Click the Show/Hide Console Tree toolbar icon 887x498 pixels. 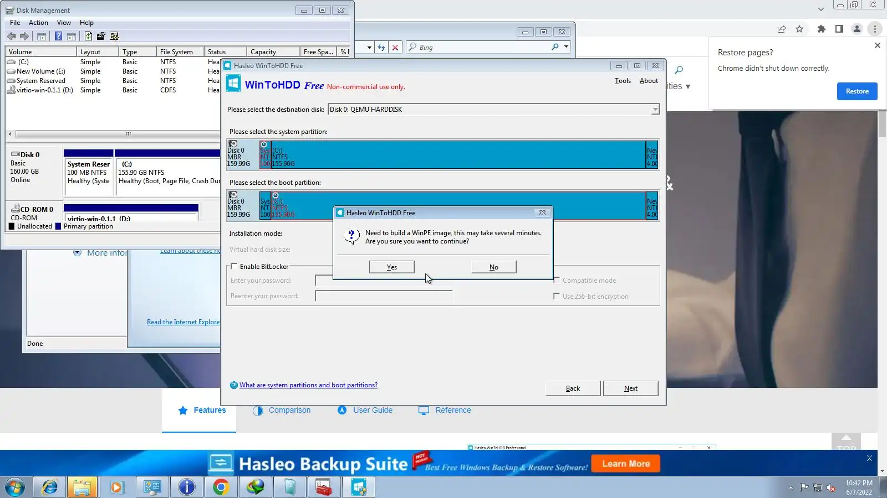[42, 37]
